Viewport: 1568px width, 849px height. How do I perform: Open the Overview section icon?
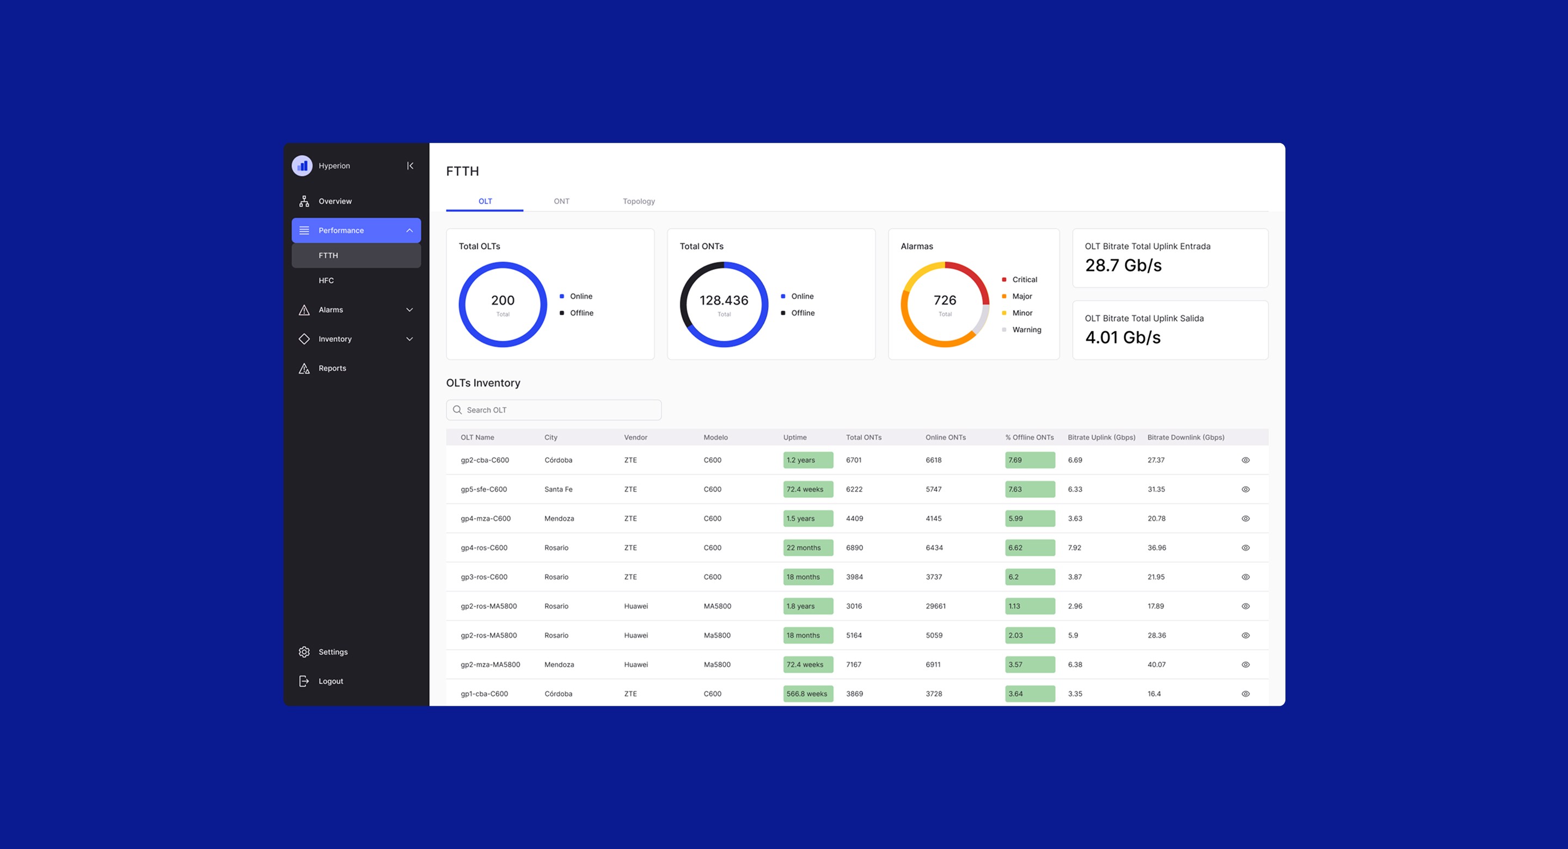coord(304,201)
